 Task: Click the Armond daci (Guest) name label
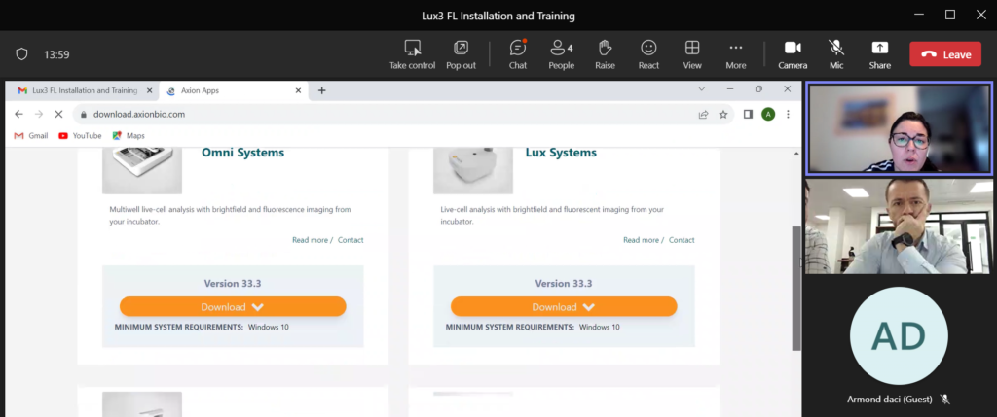pyautogui.click(x=890, y=400)
